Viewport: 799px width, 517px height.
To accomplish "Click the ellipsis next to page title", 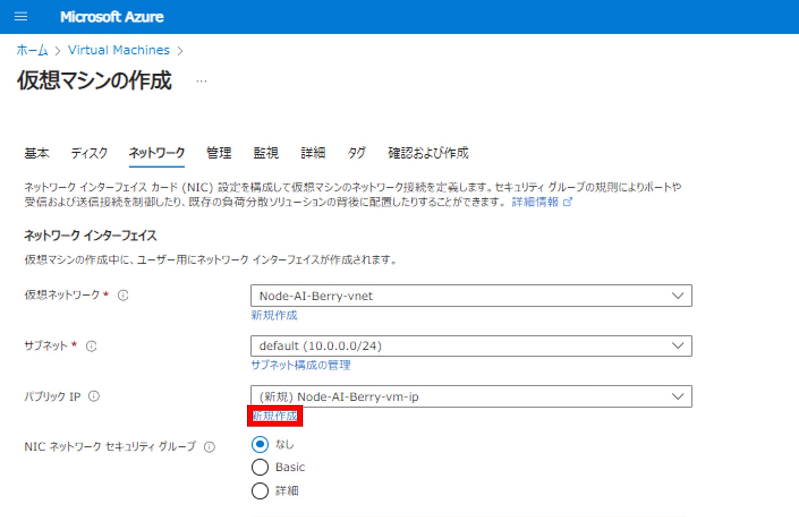I will [201, 81].
